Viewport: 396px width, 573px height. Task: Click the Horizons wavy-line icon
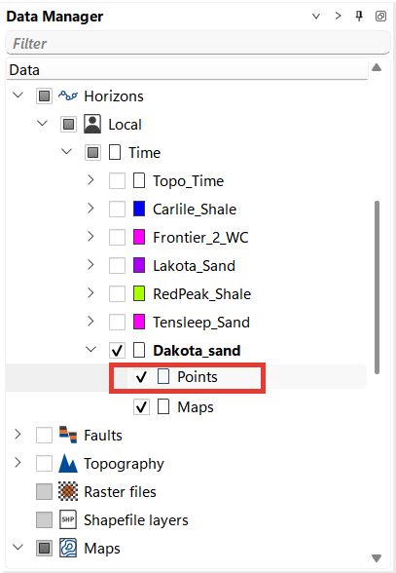pos(68,96)
